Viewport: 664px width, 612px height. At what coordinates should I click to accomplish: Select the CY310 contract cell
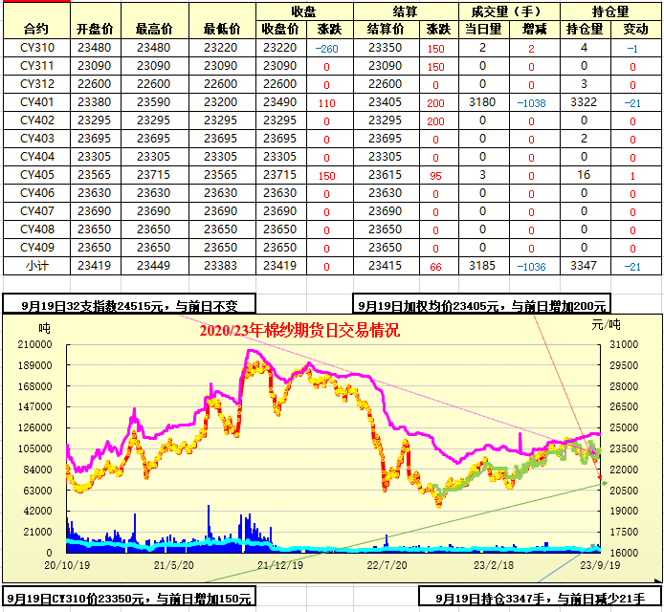pos(36,48)
